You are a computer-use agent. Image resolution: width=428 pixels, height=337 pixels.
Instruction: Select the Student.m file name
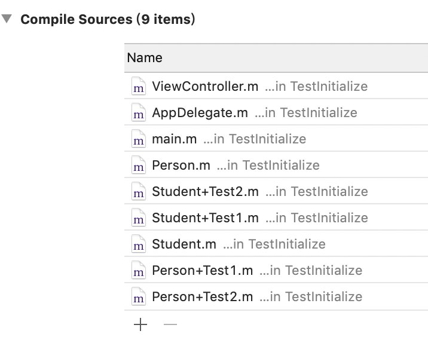[184, 244]
